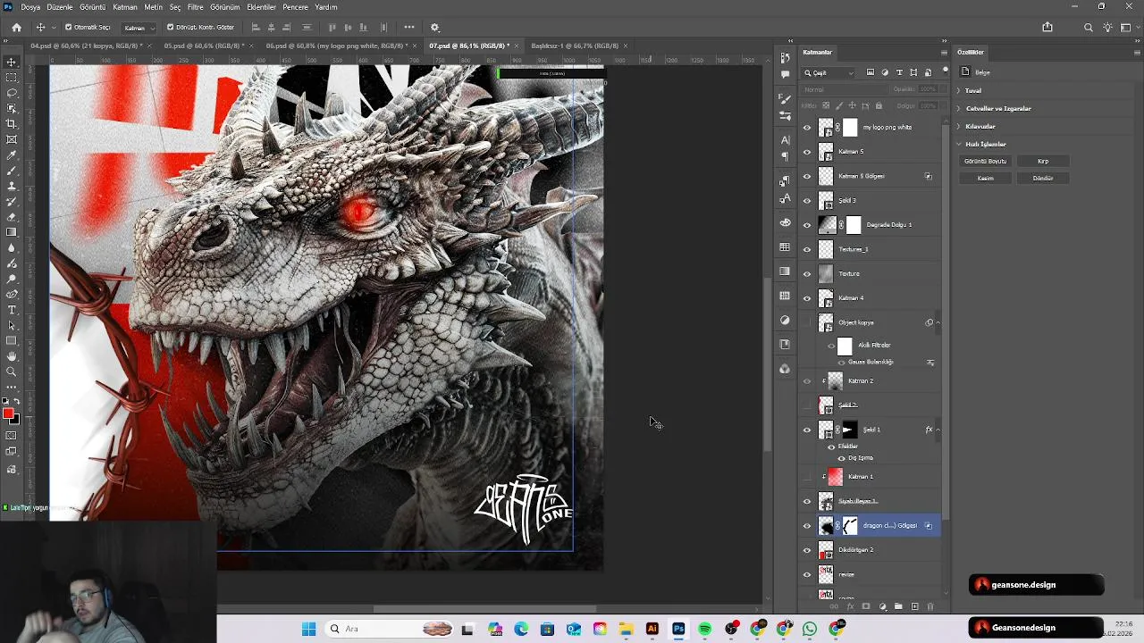1144x643 pixels.
Task: Select the Zoom tool
Action: pos(12,372)
